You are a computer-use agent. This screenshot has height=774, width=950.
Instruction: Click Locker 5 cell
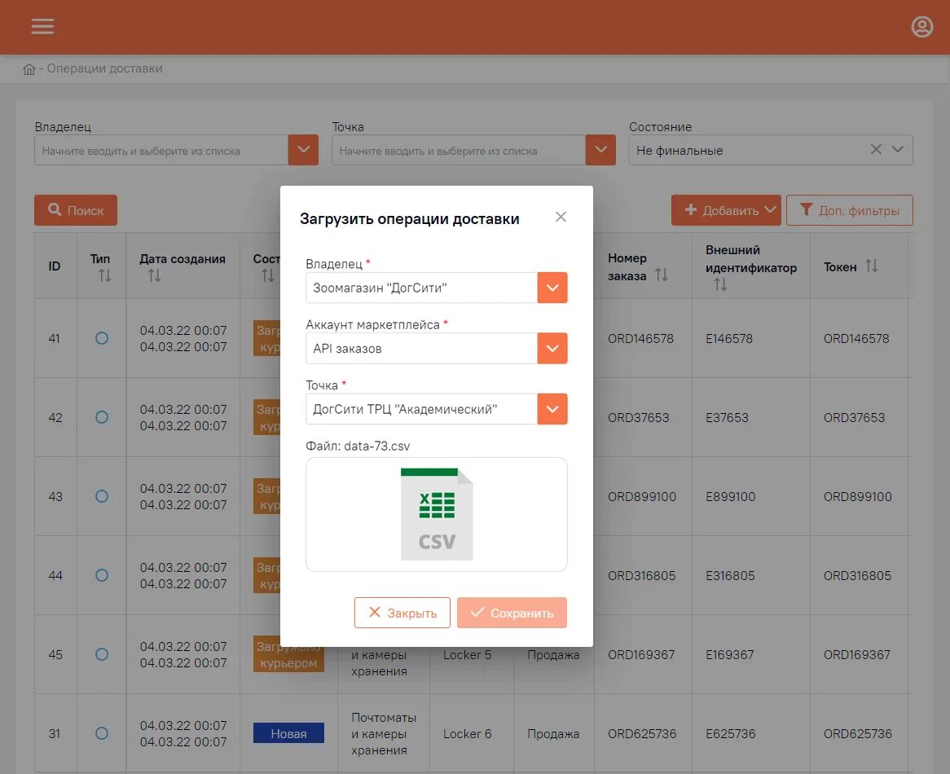[467, 655]
